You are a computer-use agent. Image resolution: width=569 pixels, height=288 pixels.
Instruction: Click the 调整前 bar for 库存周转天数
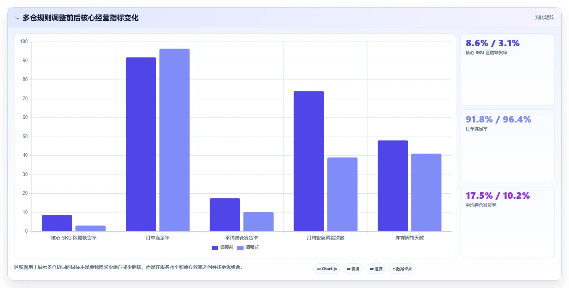[x=393, y=186]
